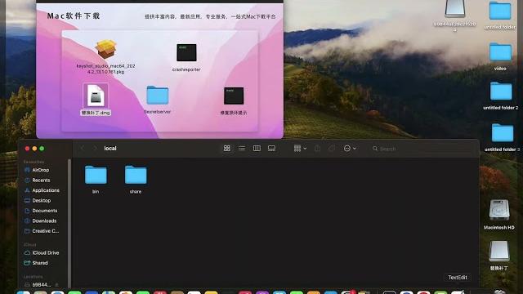The width and height of the screenshot is (523, 294).
Task: Click the 'local' window title
Action: pos(110,149)
